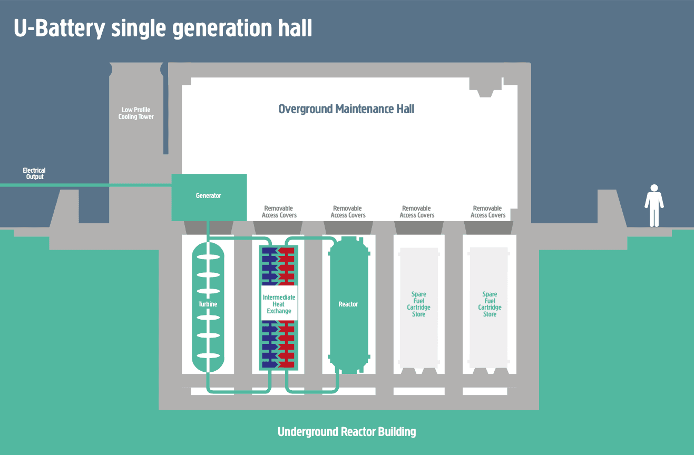Viewport: 694px width, 455px height.
Task: Click the white human figure silhouette
Action: tap(654, 205)
